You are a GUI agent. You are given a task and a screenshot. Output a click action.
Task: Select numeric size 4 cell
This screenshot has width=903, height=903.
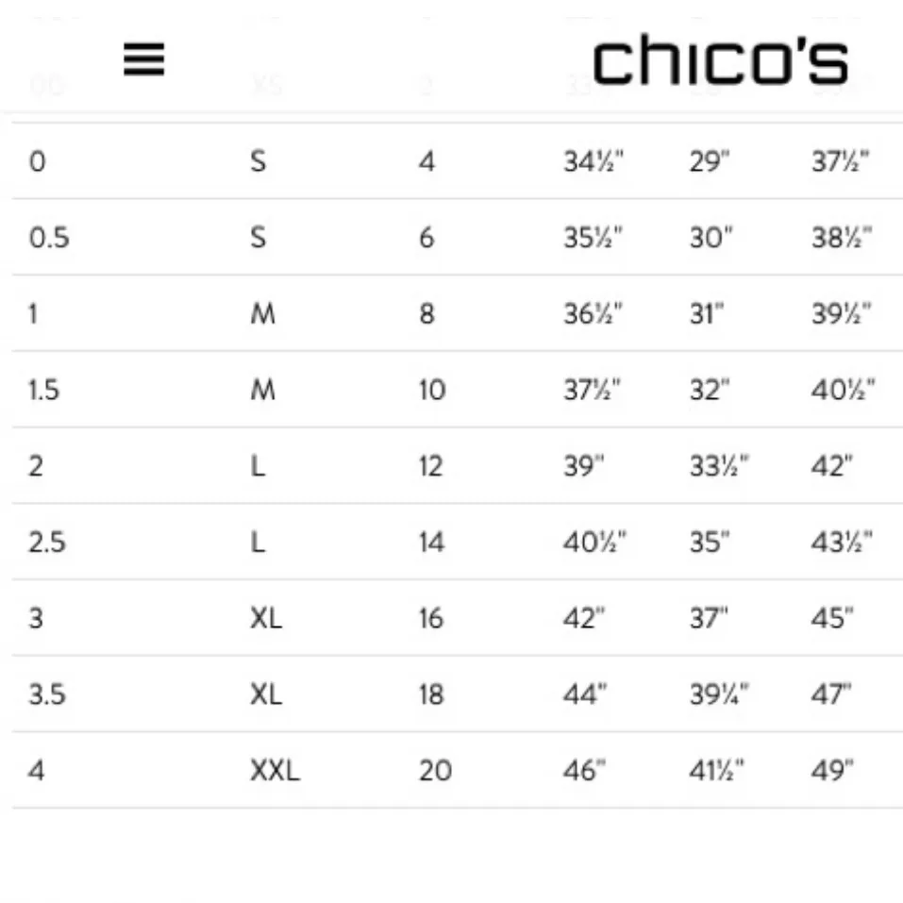click(x=426, y=161)
